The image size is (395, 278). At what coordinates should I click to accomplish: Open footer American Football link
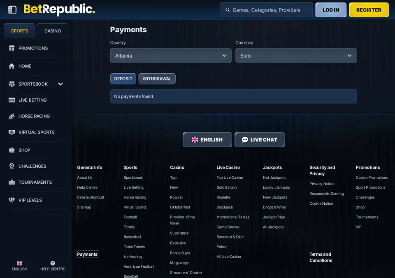pyautogui.click(x=139, y=266)
